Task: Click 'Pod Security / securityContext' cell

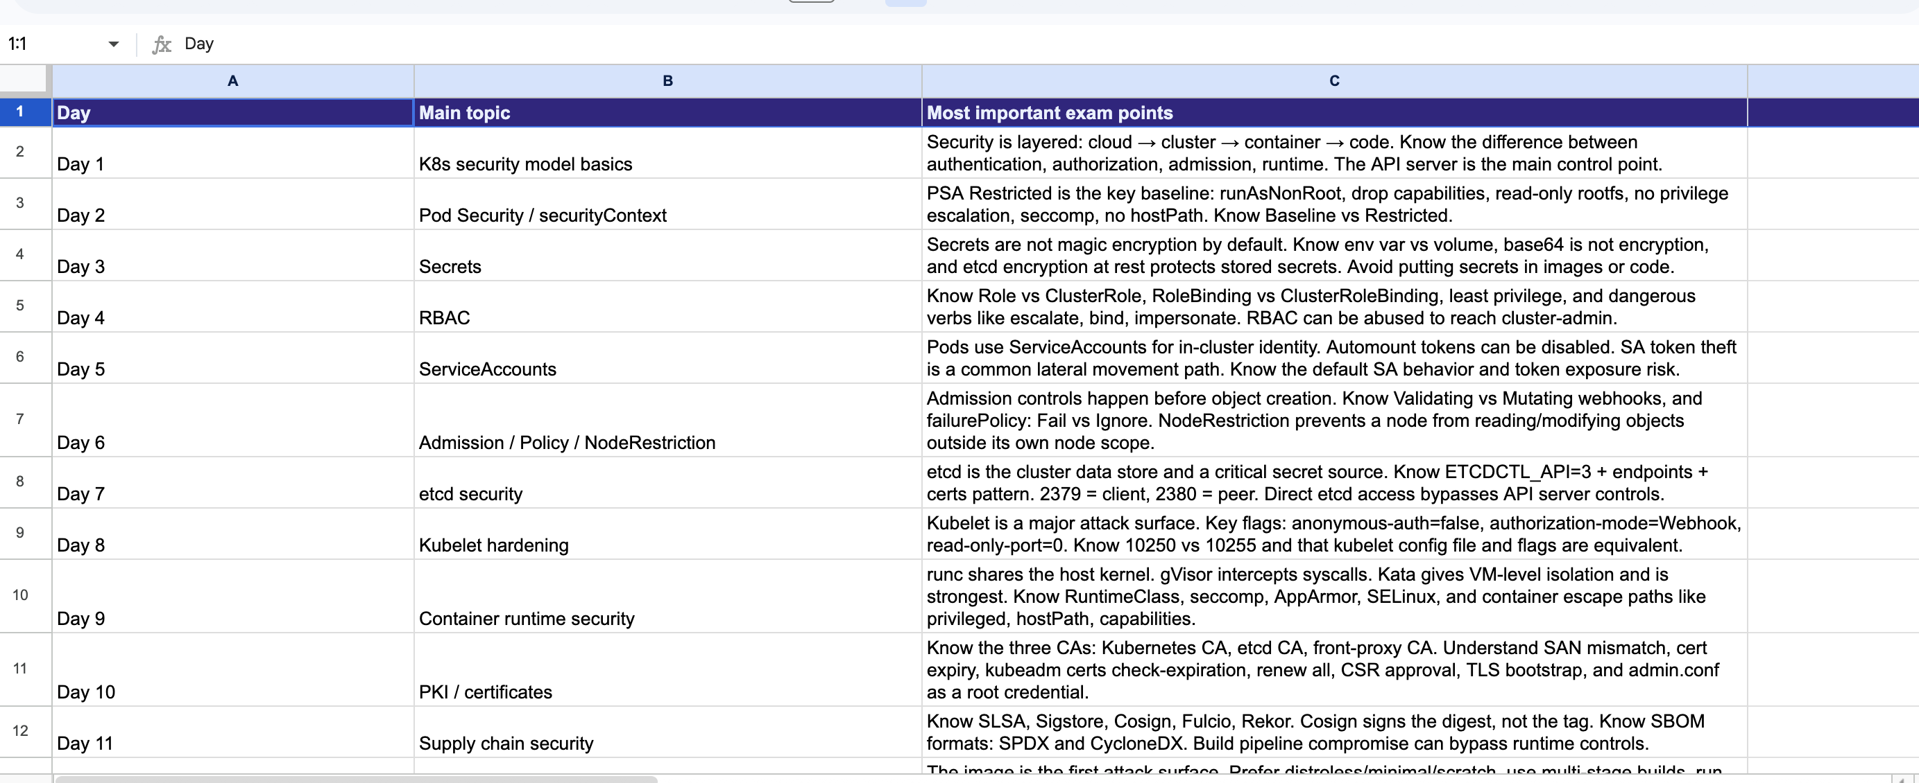Action: (667, 204)
